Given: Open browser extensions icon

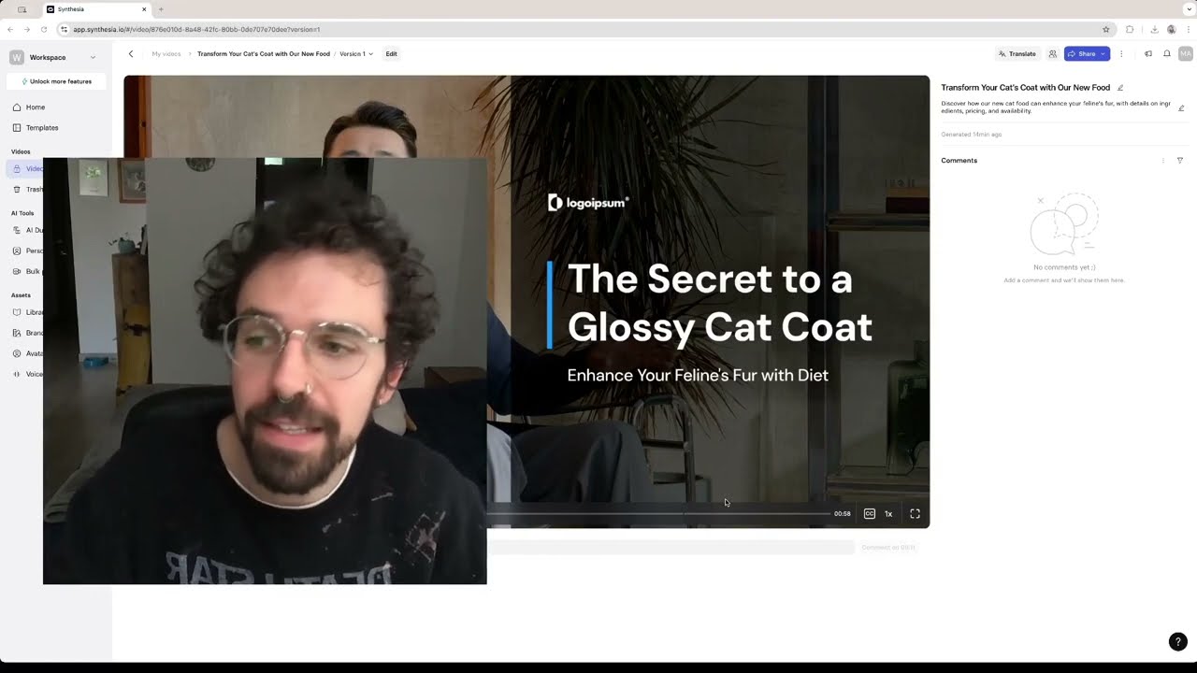Looking at the screenshot, I should [1130, 29].
